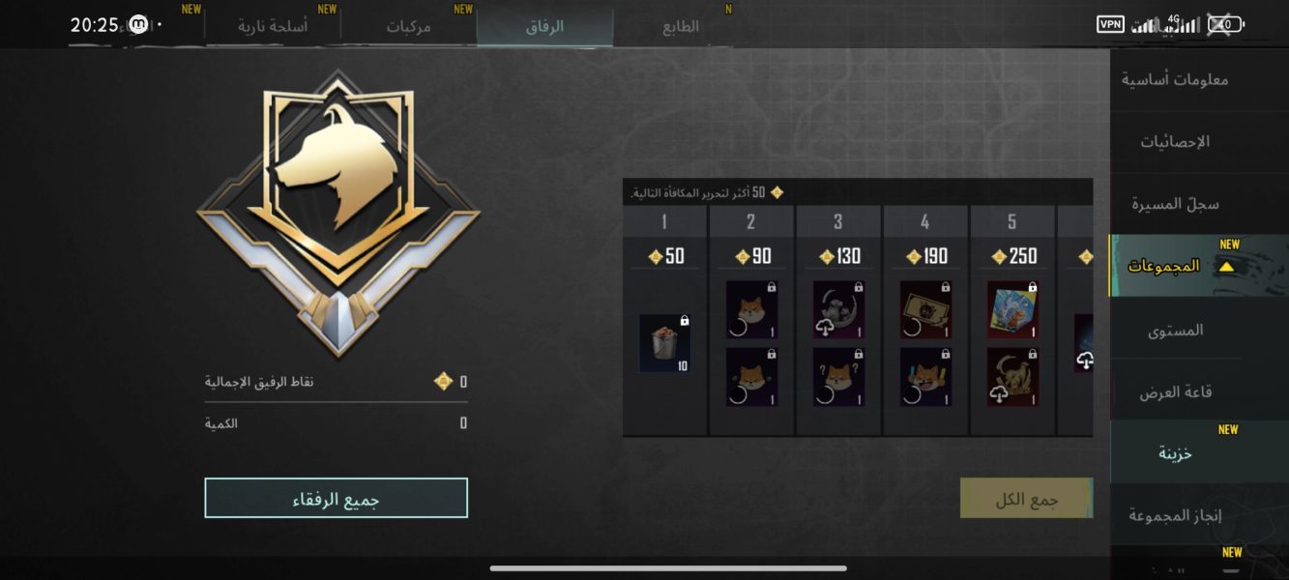Select the top locked reward under 130 points

[838, 309]
